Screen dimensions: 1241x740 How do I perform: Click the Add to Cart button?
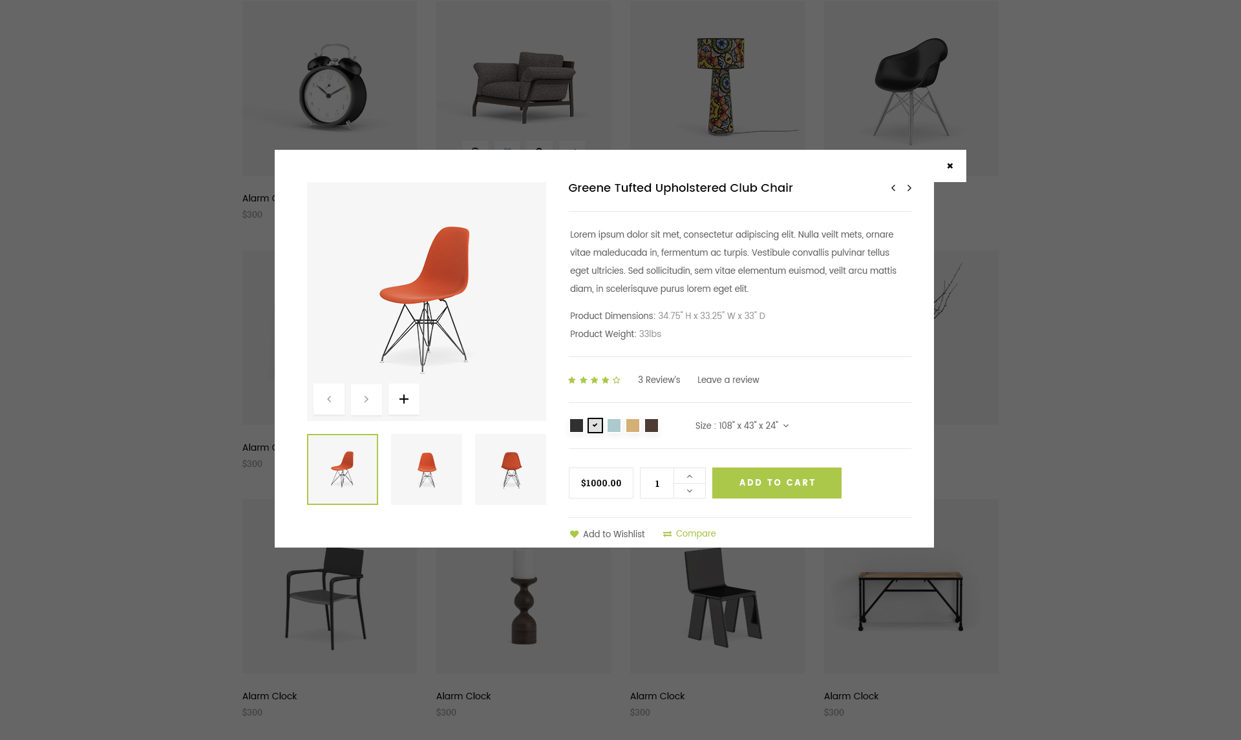tap(777, 483)
